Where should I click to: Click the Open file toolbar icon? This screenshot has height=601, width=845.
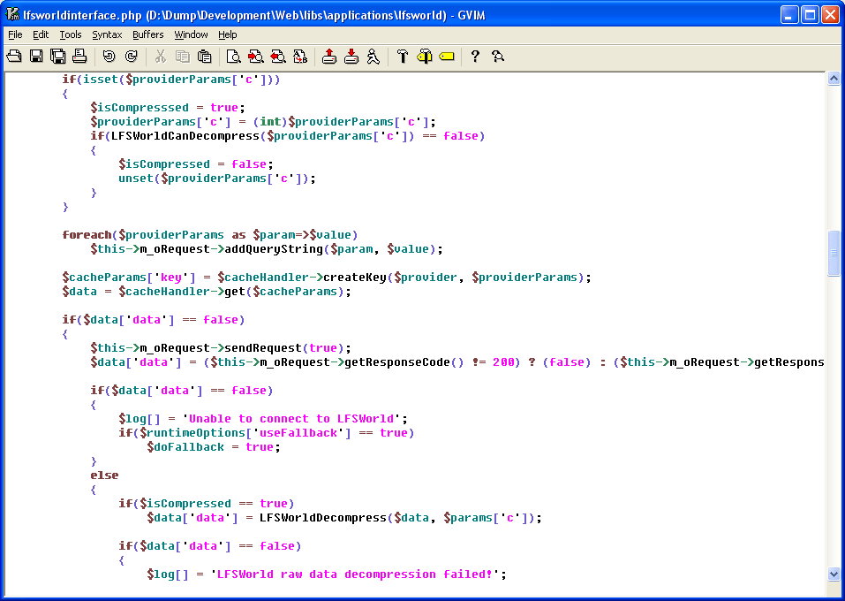point(14,56)
